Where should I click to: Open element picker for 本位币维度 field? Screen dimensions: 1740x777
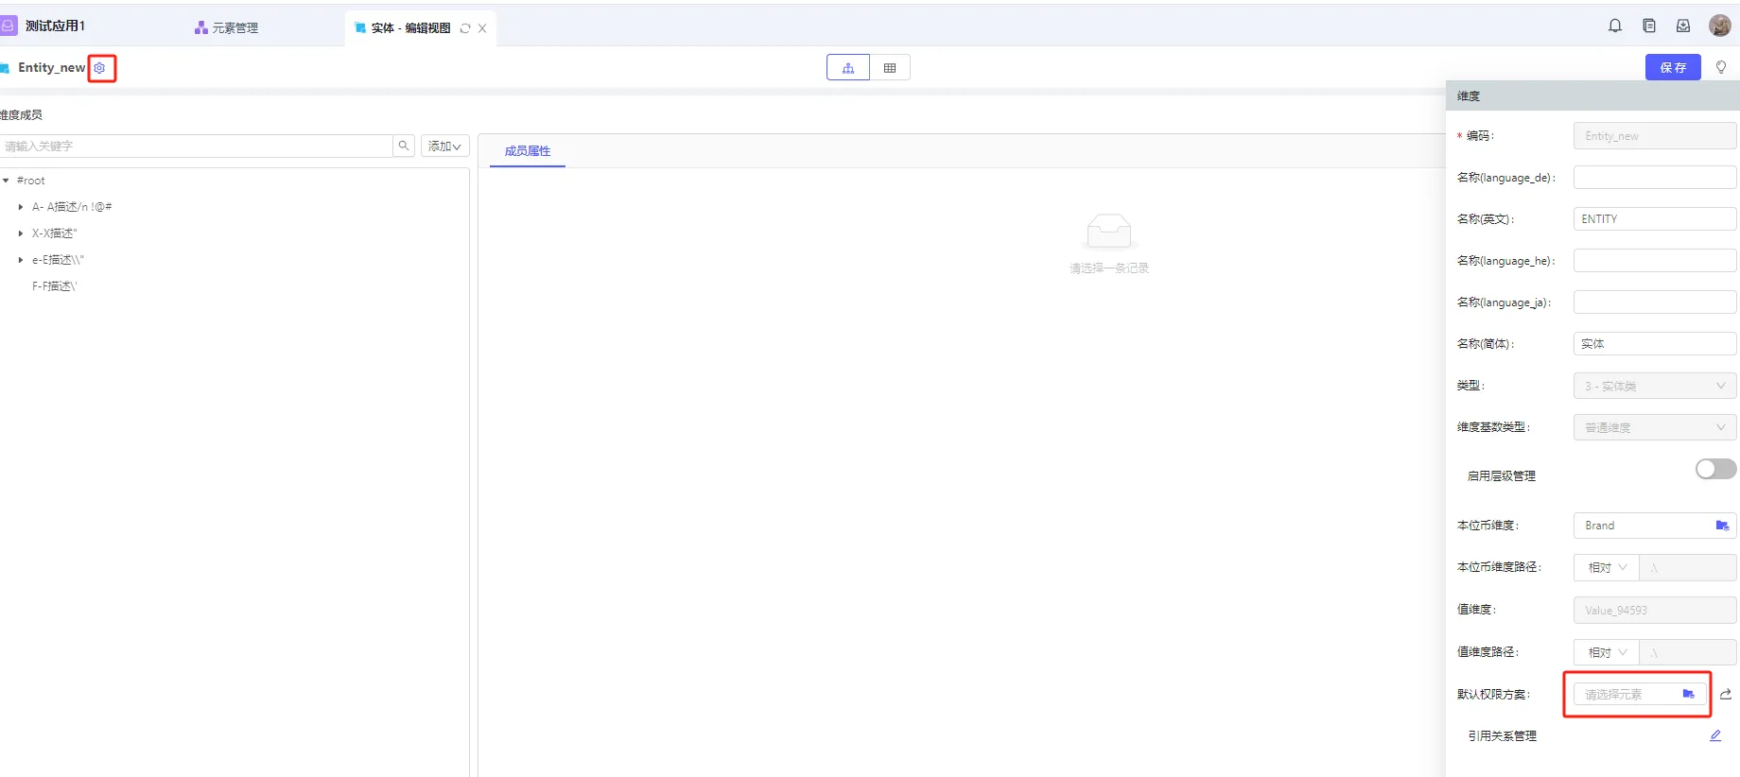click(1722, 526)
